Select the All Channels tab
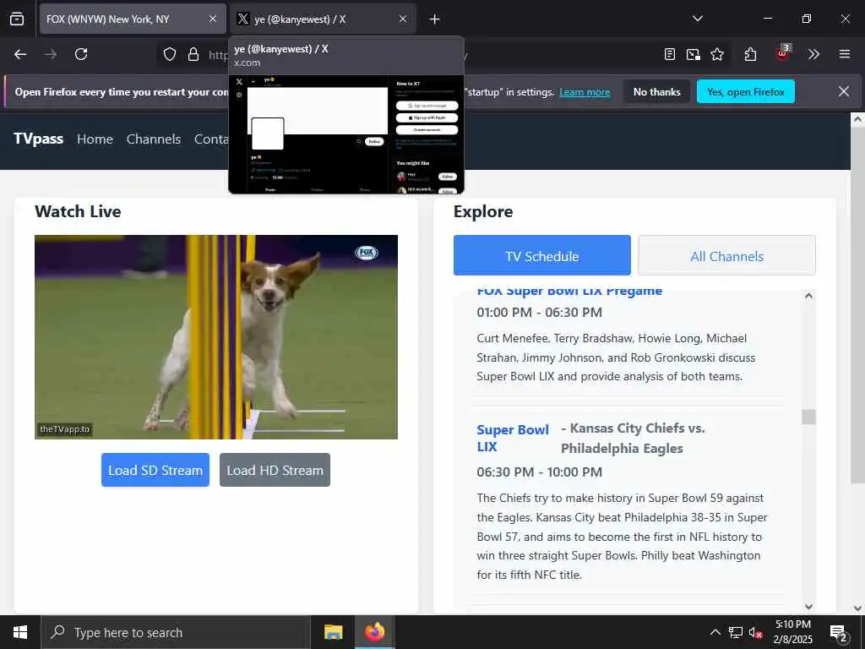The height and width of the screenshot is (649, 865). (x=727, y=255)
